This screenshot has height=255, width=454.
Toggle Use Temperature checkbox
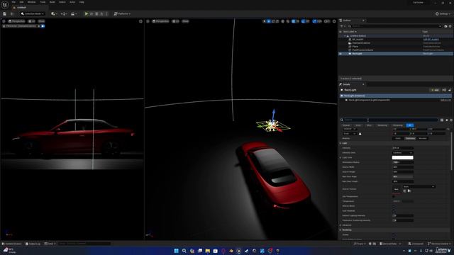tap(393, 197)
